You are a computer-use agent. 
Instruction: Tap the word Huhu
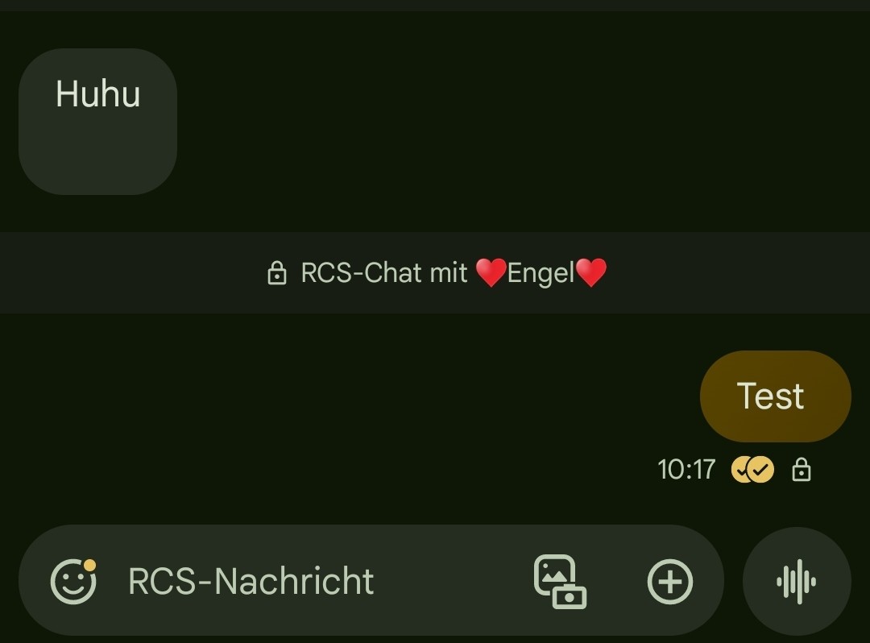tap(97, 93)
